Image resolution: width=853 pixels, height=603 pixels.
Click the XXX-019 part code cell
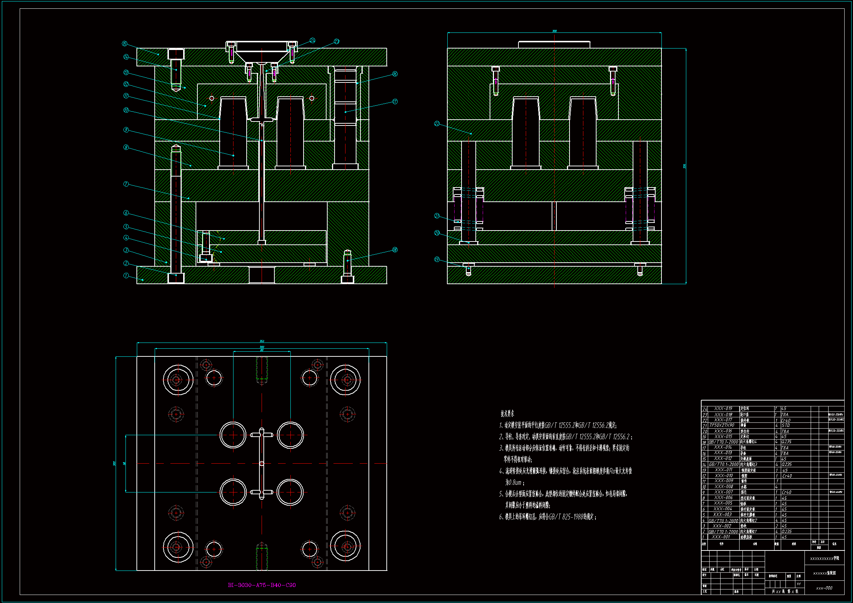click(723, 409)
